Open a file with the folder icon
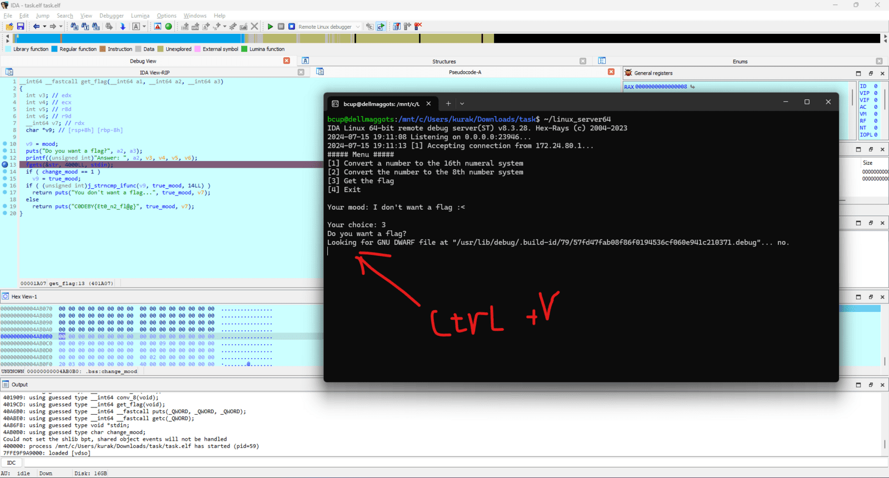 [9, 26]
